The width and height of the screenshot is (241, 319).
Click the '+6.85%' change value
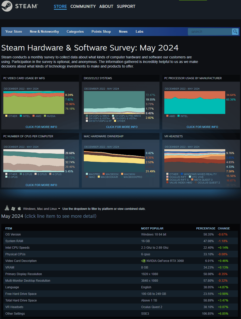pyautogui.click(x=223, y=314)
